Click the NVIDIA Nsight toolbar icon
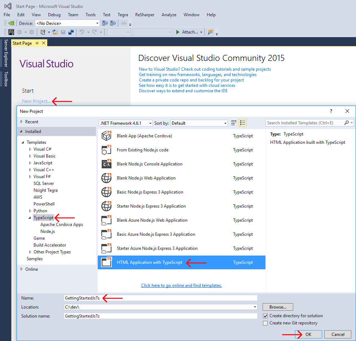This screenshot has height=341, width=356. click(11, 23)
